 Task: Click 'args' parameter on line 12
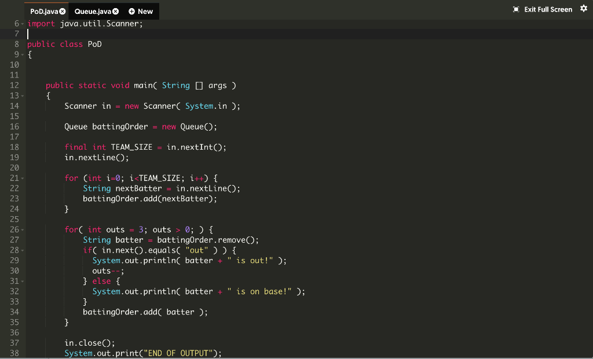click(218, 86)
